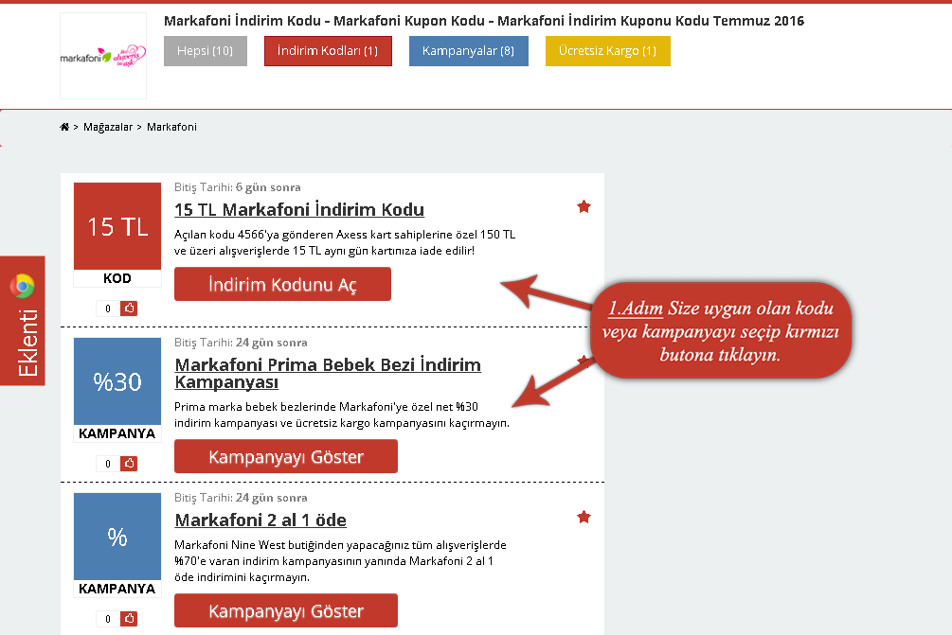Filter by İndirim Kodları (1)
This screenshot has width=952, height=635.
[328, 51]
